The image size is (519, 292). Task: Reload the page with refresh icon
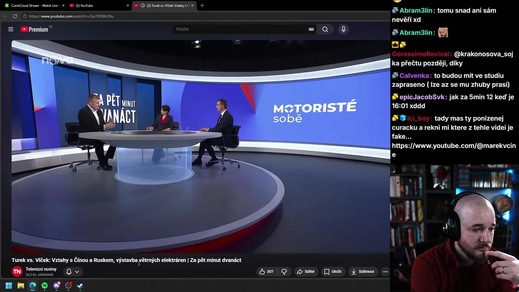pos(15,16)
